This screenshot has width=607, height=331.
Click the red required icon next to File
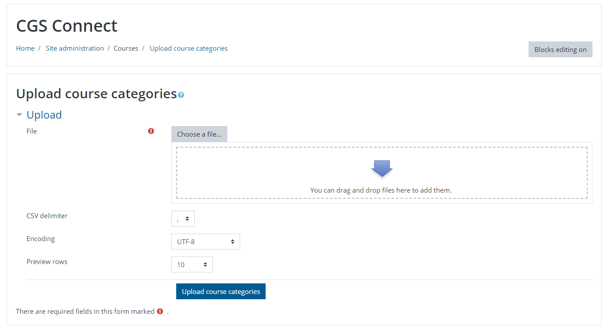point(151,131)
